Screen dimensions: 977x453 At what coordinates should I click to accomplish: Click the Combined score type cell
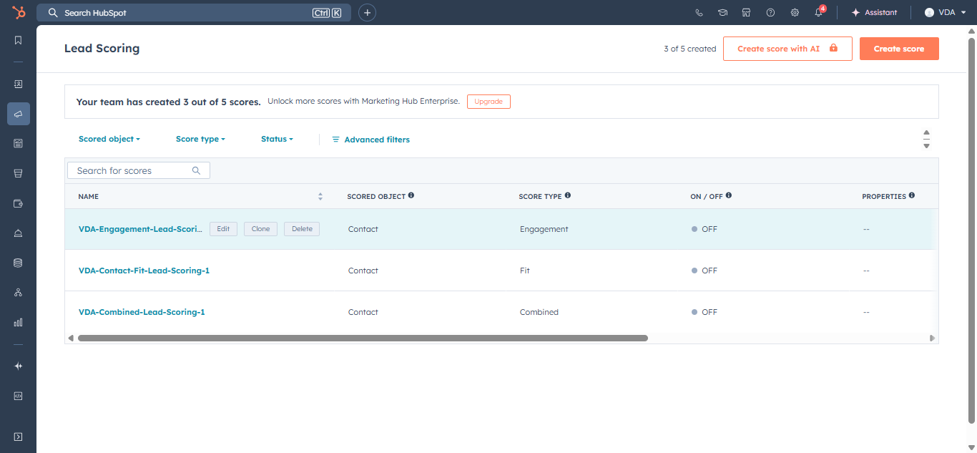coord(539,312)
